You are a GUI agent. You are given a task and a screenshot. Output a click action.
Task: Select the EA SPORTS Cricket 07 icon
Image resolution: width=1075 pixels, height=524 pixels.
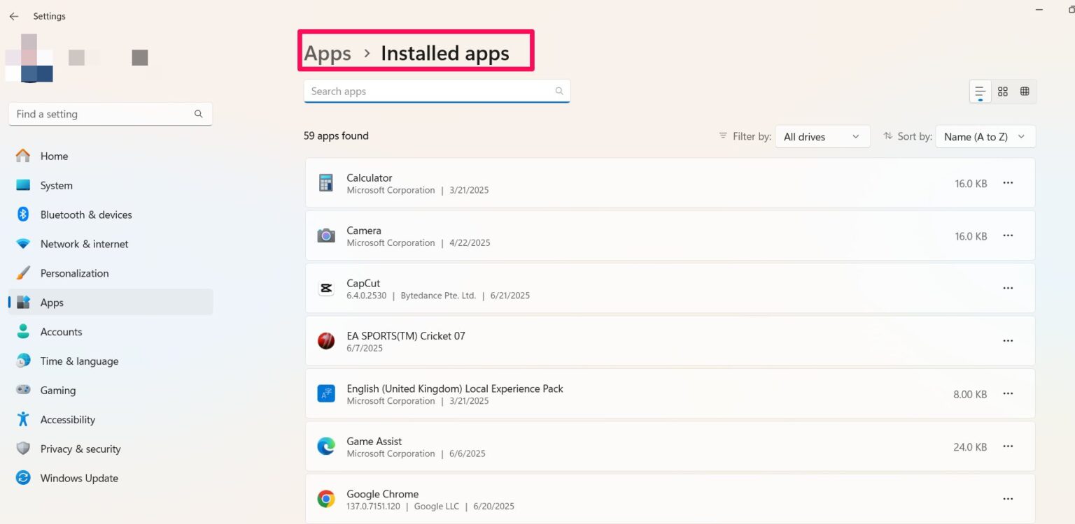(325, 340)
